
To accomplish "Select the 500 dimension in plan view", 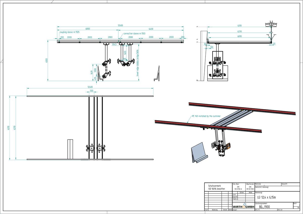I will pyautogui.click(x=92, y=91).
